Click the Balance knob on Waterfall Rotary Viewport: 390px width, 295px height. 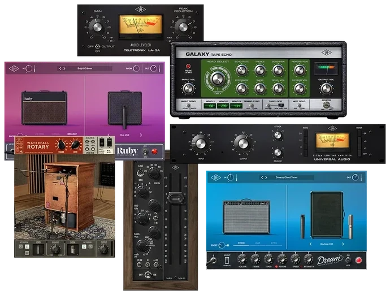click(55, 249)
